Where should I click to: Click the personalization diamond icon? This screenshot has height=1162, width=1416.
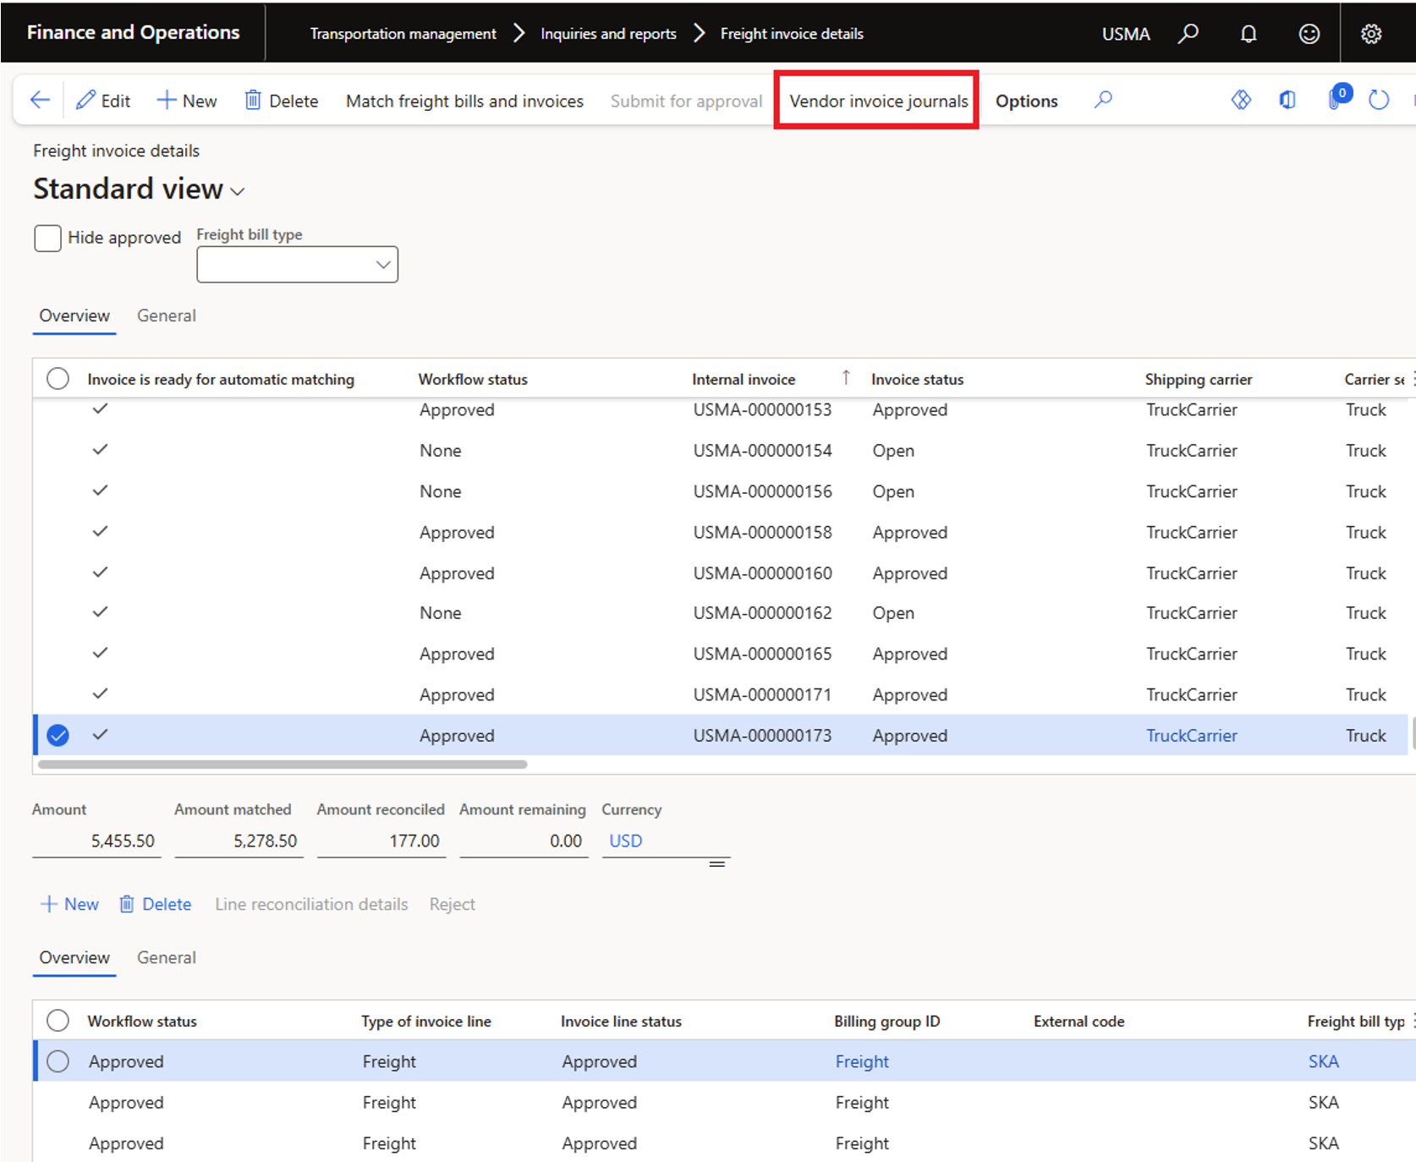tap(1241, 100)
